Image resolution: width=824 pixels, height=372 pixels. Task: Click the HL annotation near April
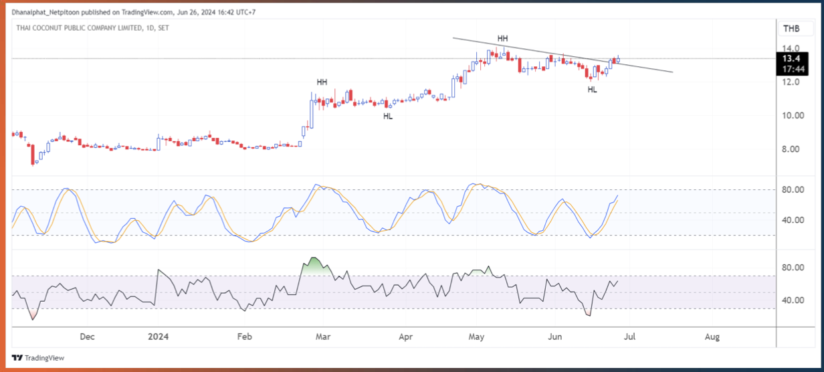[x=388, y=116]
